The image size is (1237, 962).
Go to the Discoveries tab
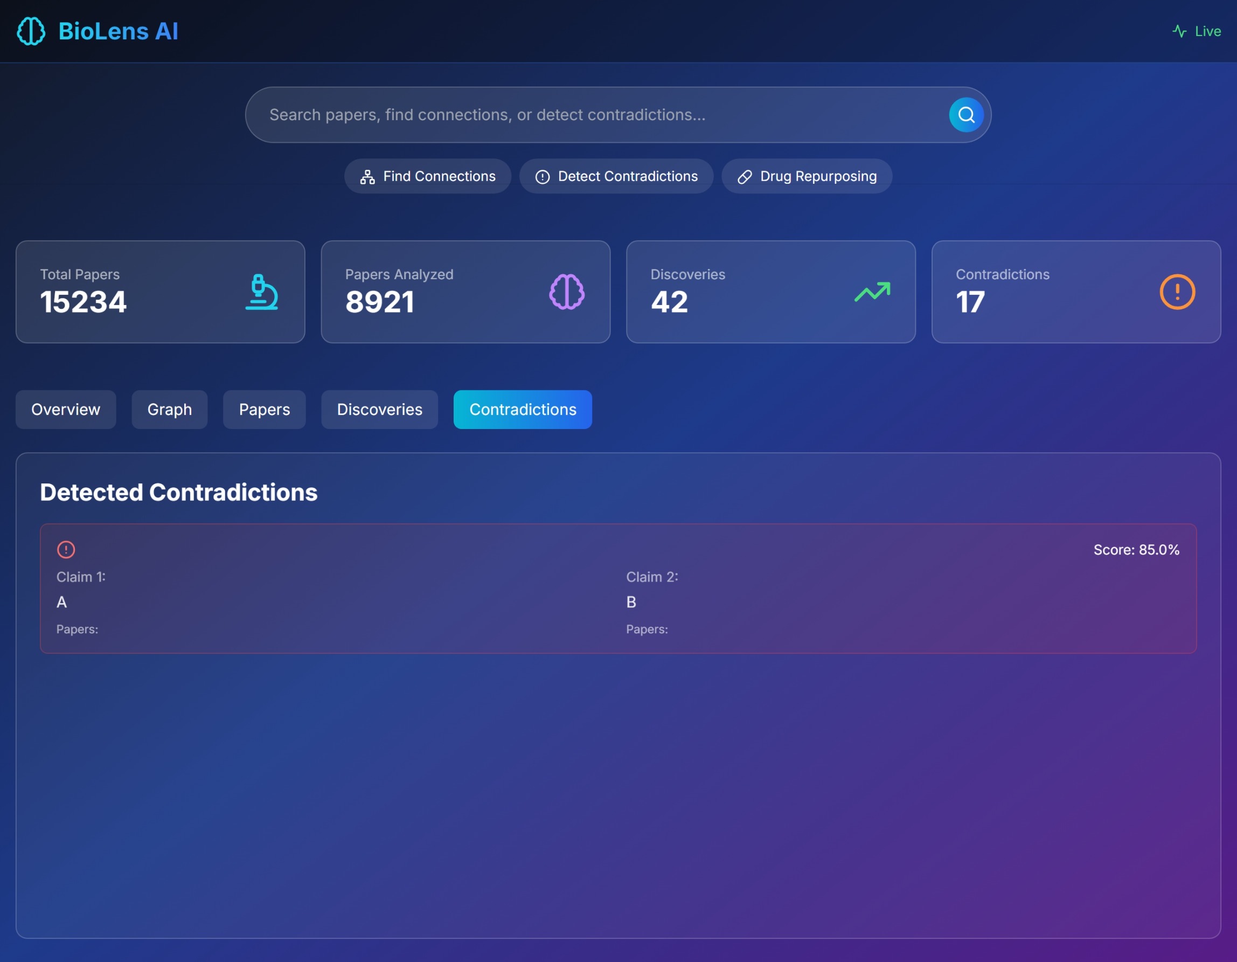click(379, 410)
